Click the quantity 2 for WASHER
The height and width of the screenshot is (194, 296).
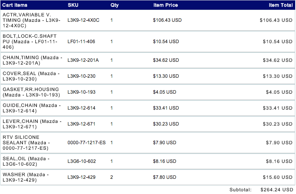[112, 177]
